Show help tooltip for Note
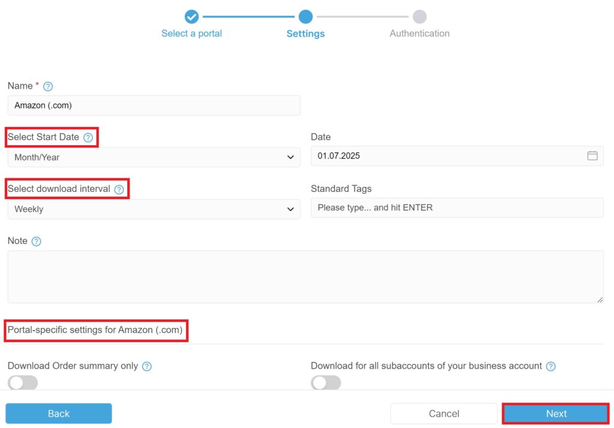This screenshot has width=614, height=428. pyautogui.click(x=36, y=241)
